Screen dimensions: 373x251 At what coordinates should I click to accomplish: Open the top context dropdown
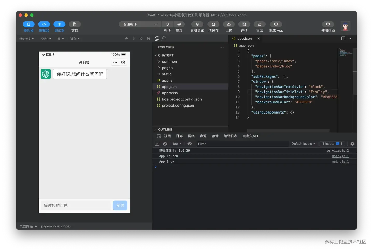click(x=177, y=144)
